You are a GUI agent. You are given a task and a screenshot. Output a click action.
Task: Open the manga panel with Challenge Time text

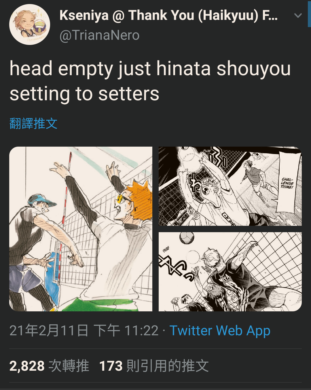(230, 186)
